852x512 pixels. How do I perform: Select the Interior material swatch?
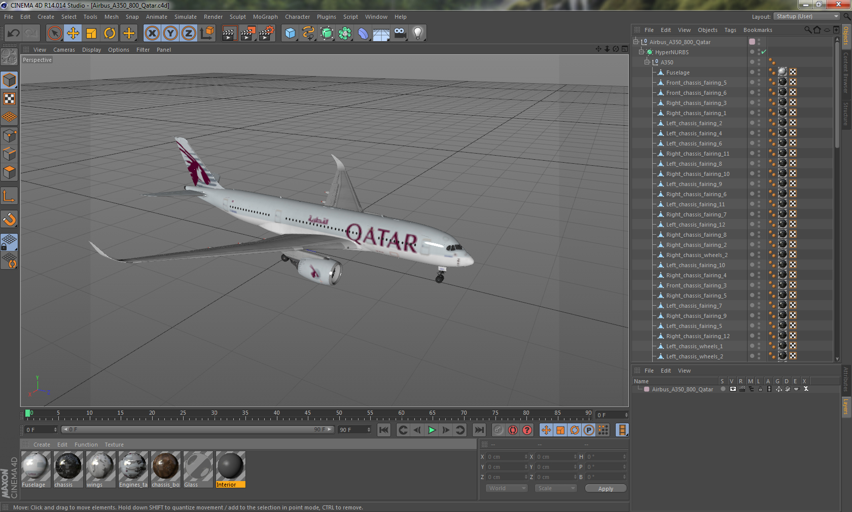230,469
